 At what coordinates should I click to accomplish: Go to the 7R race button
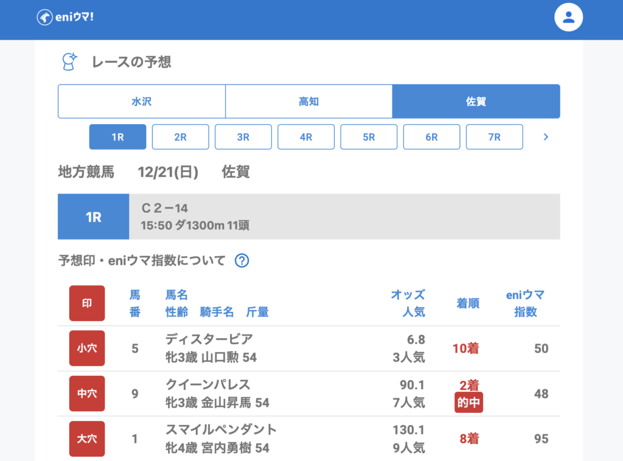pos(494,137)
